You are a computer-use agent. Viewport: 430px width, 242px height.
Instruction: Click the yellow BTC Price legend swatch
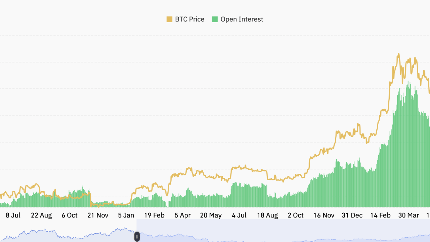[x=169, y=19]
